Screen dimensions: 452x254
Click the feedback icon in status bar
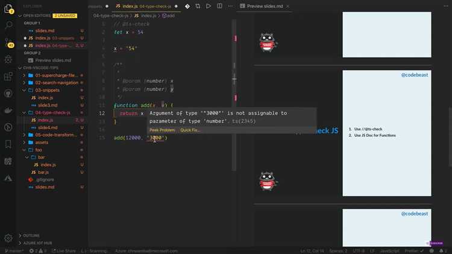432,251
